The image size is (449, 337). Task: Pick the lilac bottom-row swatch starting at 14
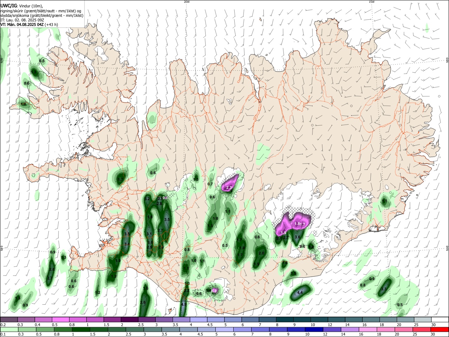(x=351, y=329)
